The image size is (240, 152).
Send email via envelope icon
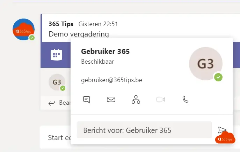coord(111,99)
